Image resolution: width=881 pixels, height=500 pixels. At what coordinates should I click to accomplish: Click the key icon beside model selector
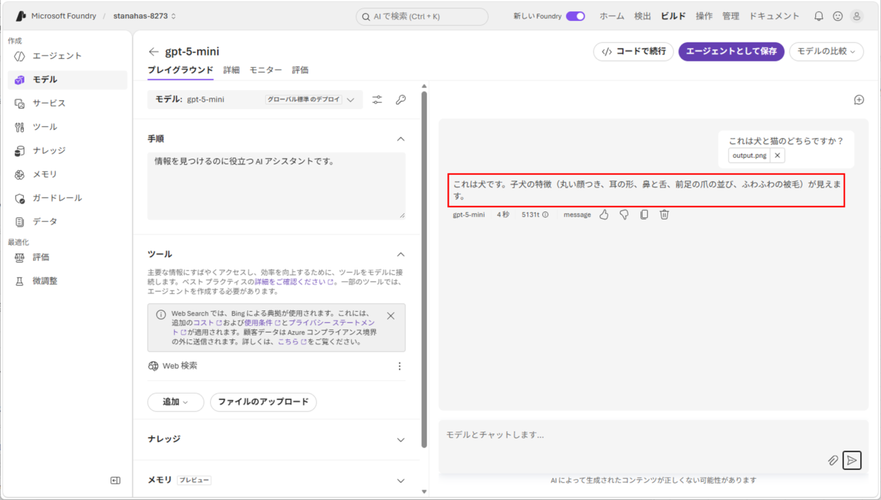tap(401, 100)
